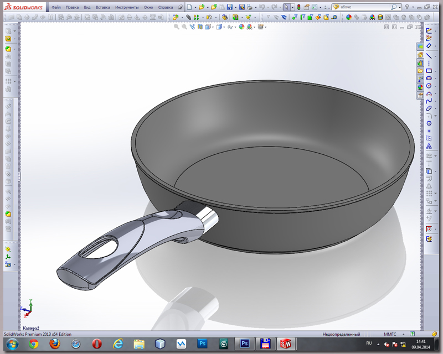Click the Display Style cube icon
Viewport: 443px width, 354px height.
click(x=219, y=27)
